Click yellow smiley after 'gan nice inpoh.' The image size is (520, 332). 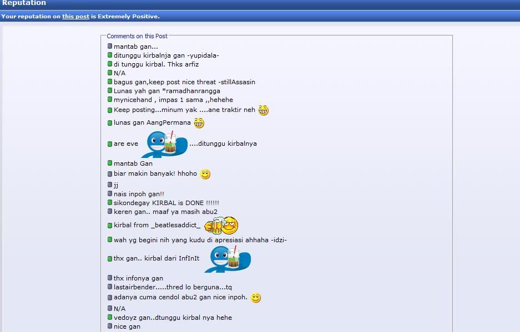(256, 298)
